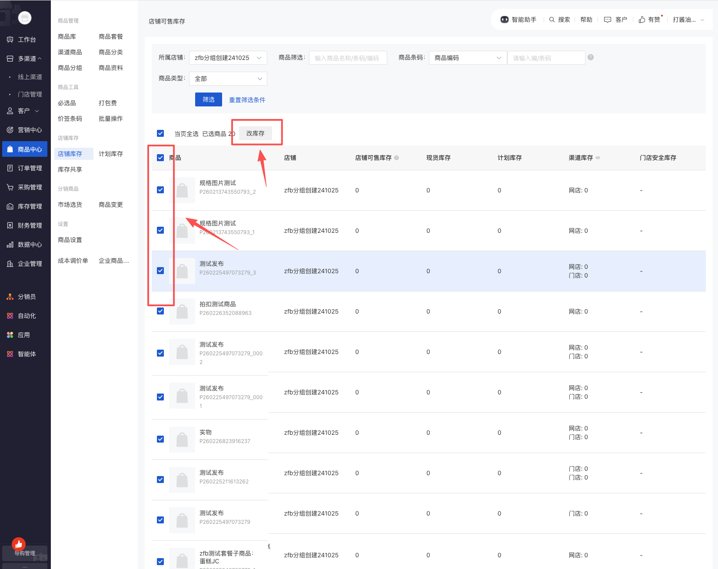718x569 pixels.
Task: Click the blue 筛选 button
Action: click(208, 99)
